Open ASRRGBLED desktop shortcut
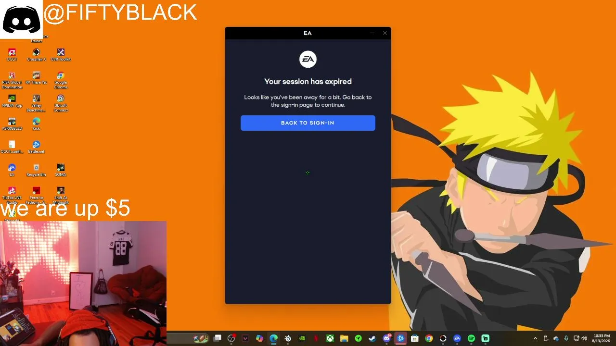 click(x=12, y=124)
